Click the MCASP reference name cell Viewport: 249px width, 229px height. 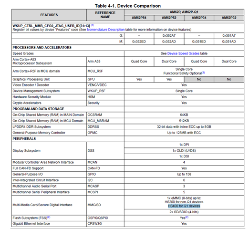[x=105, y=186]
